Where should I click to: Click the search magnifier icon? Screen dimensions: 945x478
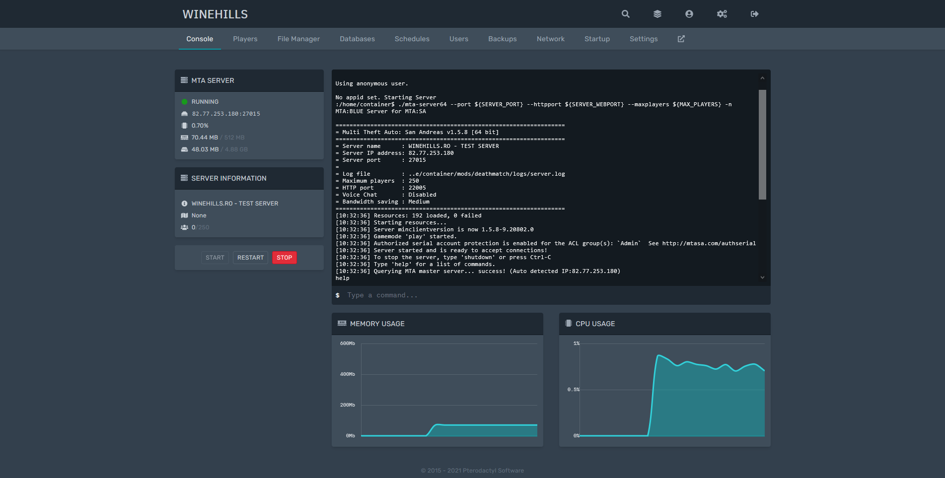click(625, 14)
